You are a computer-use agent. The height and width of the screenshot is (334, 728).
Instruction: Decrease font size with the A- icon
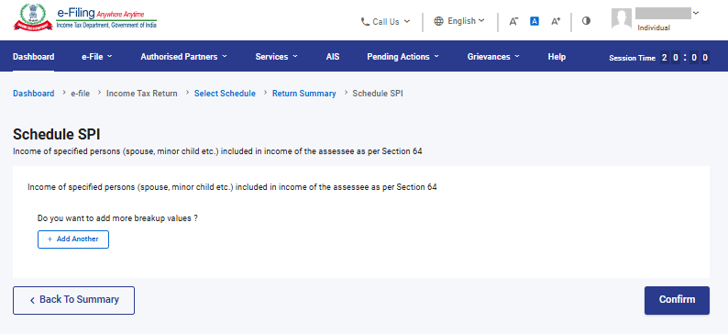pos(513,21)
